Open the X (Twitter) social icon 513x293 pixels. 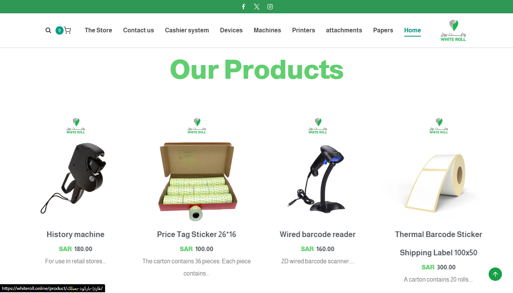257,6
